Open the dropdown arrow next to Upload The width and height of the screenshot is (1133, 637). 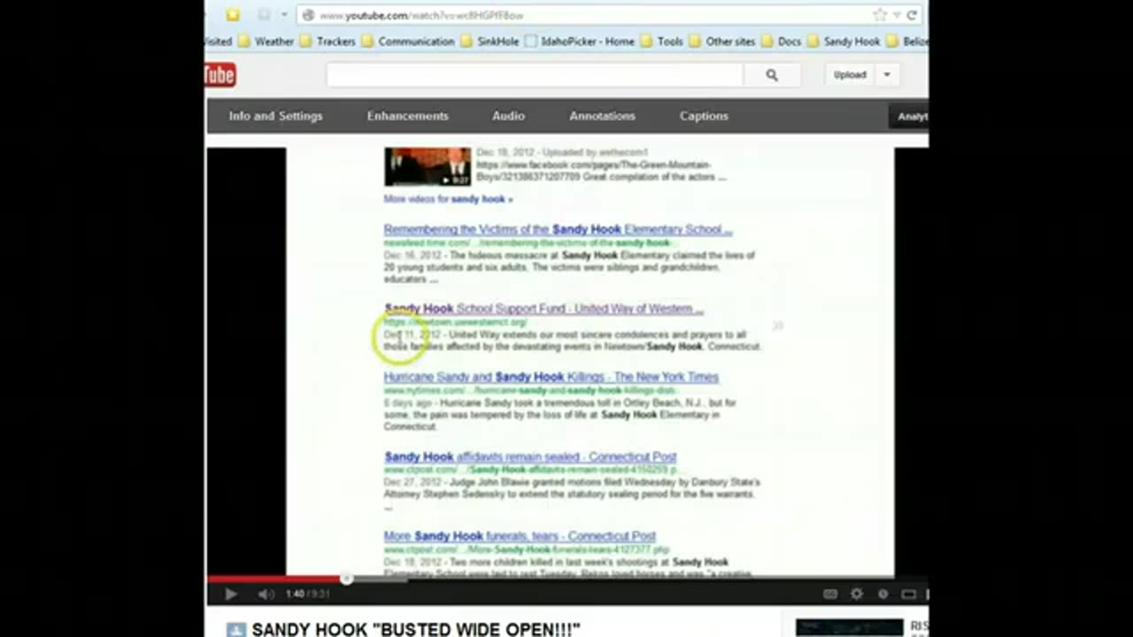887,75
